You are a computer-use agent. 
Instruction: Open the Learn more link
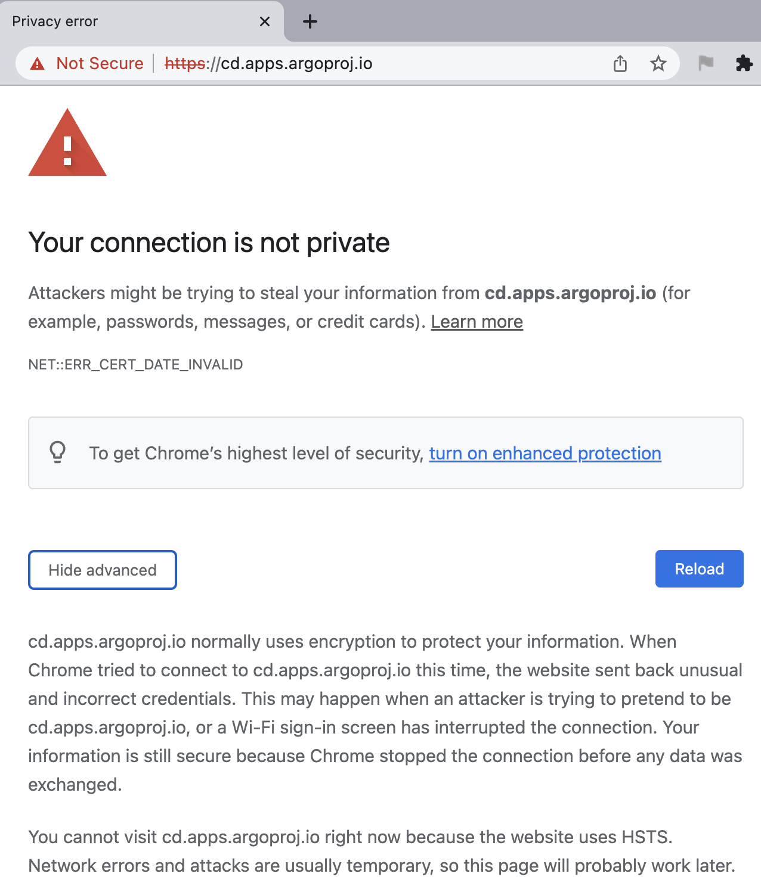click(x=477, y=321)
